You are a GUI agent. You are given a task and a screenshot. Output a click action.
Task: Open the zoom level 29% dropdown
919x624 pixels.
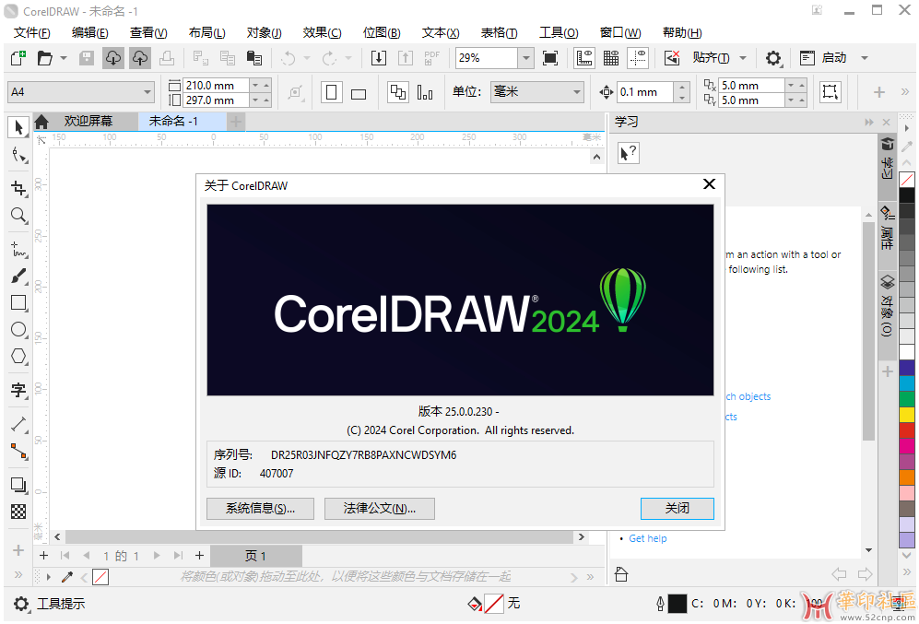tap(525, 58)
